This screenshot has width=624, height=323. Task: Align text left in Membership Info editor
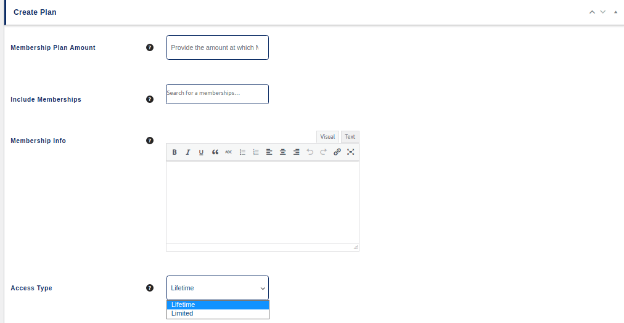click(x=269, y=152)
